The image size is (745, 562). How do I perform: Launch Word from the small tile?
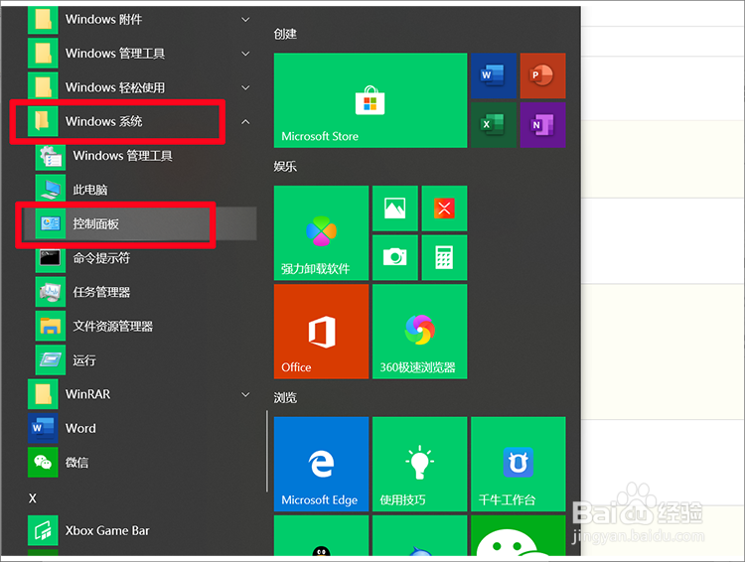(493, 75)
